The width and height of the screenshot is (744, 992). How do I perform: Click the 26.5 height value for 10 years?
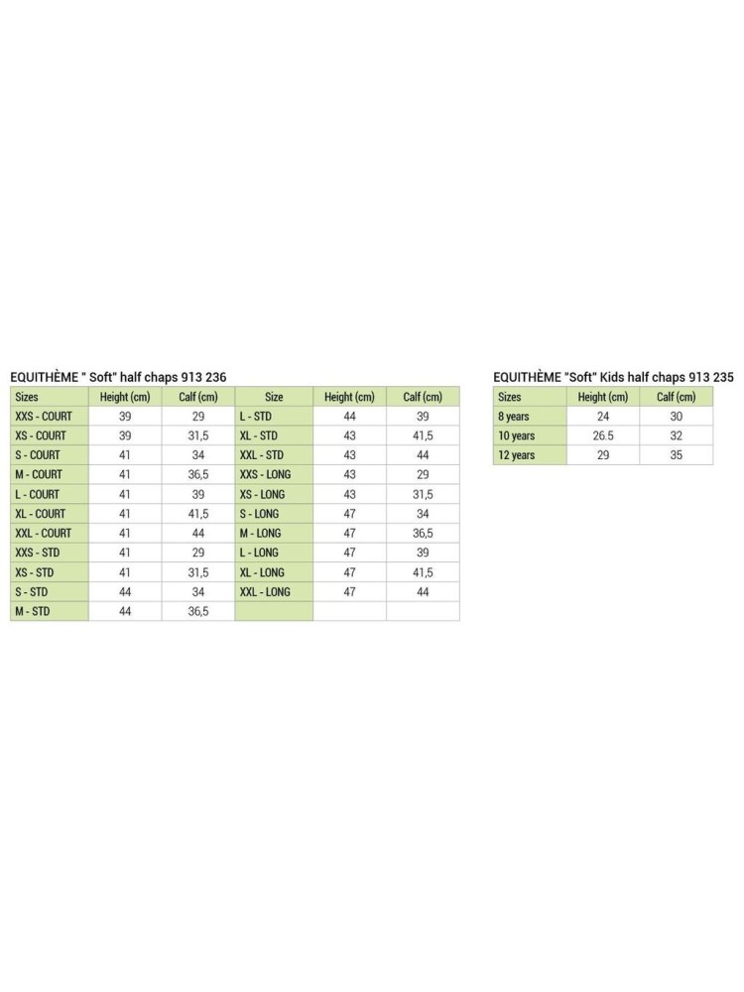click(x=603, y=435)
